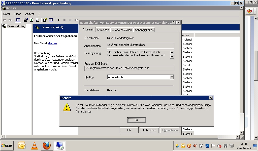Click the orange circular tray icon
The image size is (258, 151).
point(189,145)
